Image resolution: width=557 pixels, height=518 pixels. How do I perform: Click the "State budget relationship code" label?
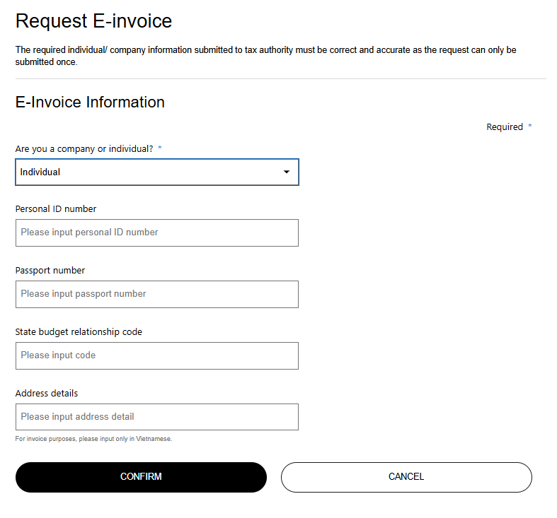tap(79, 331)
